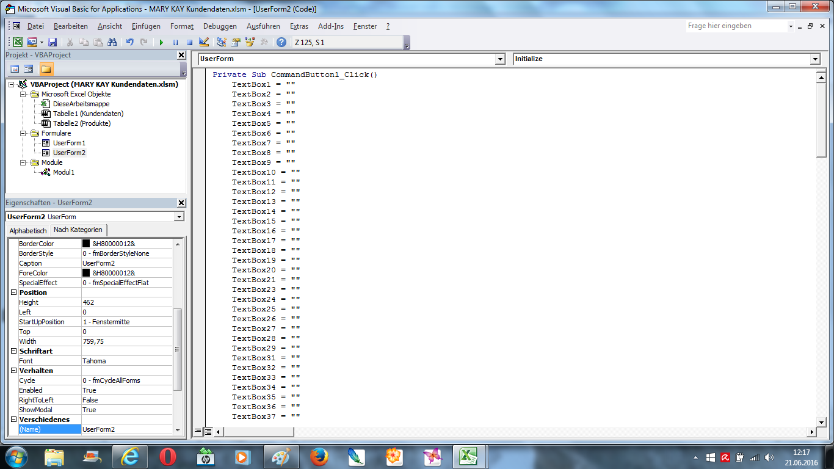Open the Fenster menu

coord(365,26)
